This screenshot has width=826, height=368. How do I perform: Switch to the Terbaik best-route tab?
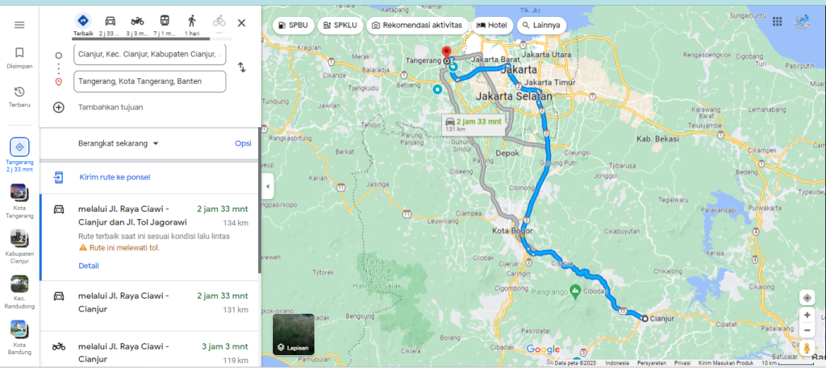point(83,25)
